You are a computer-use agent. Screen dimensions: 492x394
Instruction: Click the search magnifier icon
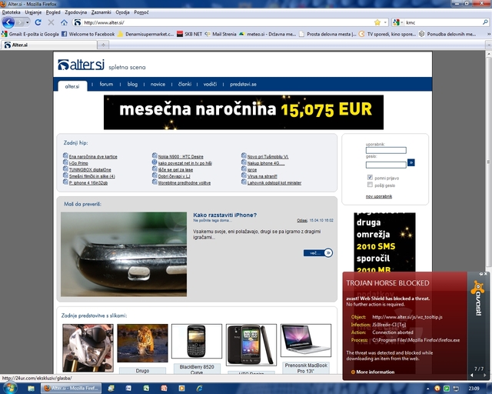click(x=485, y=22)
